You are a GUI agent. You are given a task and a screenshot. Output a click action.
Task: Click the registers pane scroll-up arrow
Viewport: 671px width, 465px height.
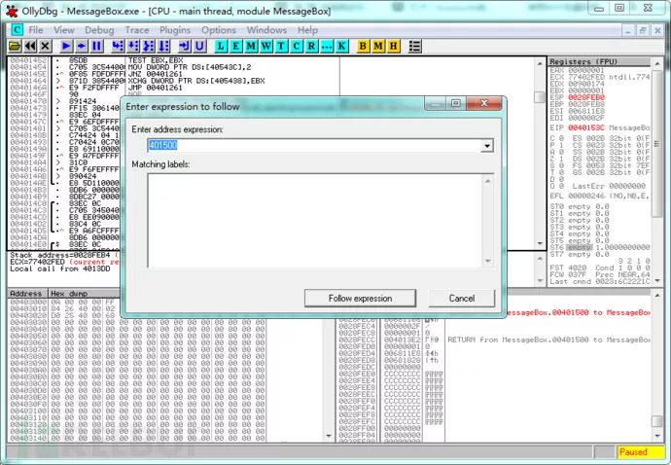[657, 63]
